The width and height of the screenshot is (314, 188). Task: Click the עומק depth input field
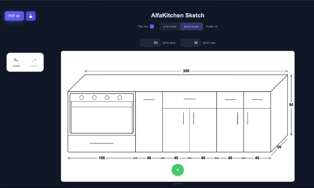point(150,43)
